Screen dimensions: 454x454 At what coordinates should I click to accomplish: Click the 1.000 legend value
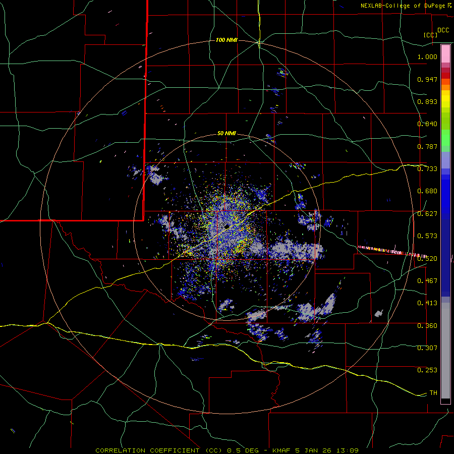tap(427, 56)
